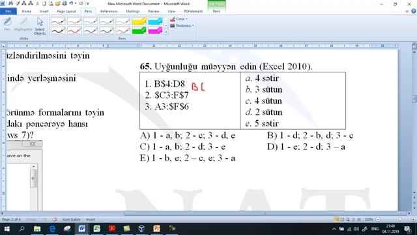Pick the green pen style, bottom row
Image resolution: width=417 pixels, height=235 pixels.
107,31
